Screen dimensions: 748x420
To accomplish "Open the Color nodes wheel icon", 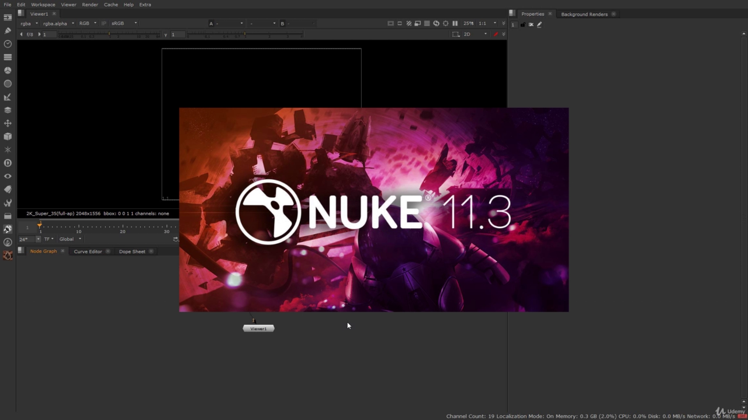I will tap(8, 71).
